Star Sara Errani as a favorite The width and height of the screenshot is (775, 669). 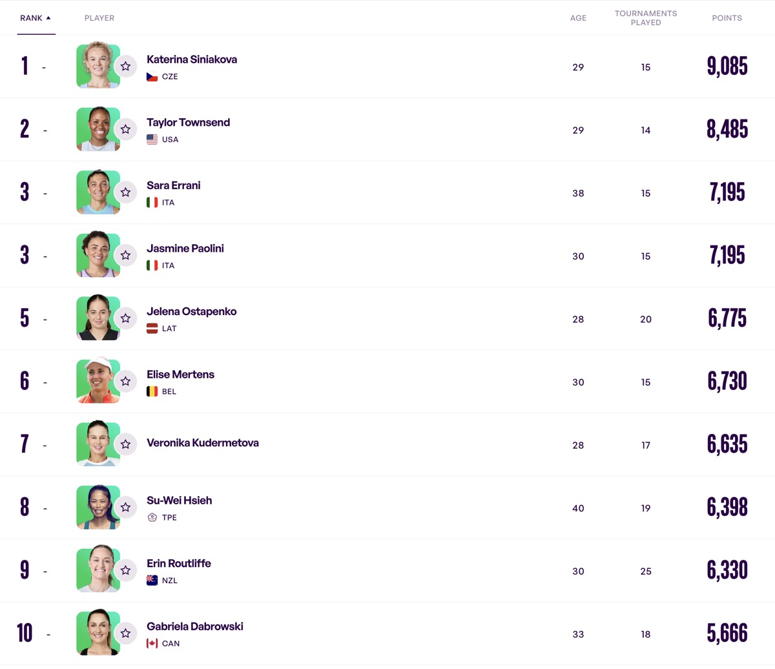[126, 192]
